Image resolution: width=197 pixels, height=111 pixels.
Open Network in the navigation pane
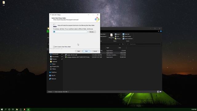coord(53,79)
